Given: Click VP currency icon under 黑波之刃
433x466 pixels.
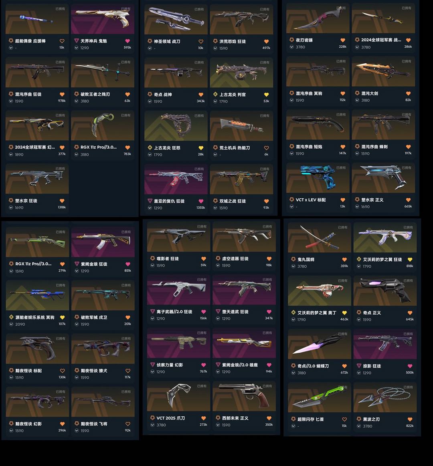Looking at the screenshot, I should click(359, 426).
